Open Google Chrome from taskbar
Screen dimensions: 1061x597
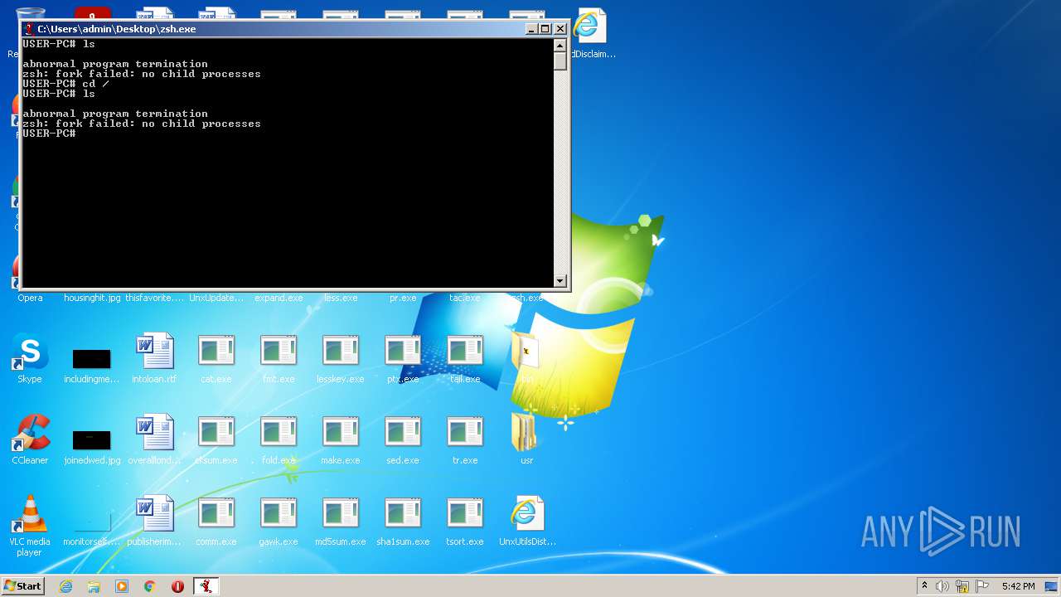click(149, 586)
